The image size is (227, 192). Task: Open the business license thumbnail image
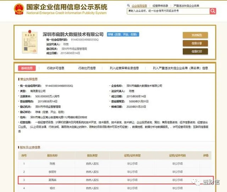[x=30, y=42]
